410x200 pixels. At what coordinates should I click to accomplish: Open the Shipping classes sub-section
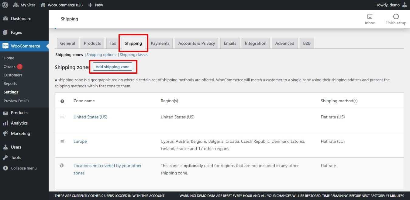pyautogui.click(x=134, y=54)
